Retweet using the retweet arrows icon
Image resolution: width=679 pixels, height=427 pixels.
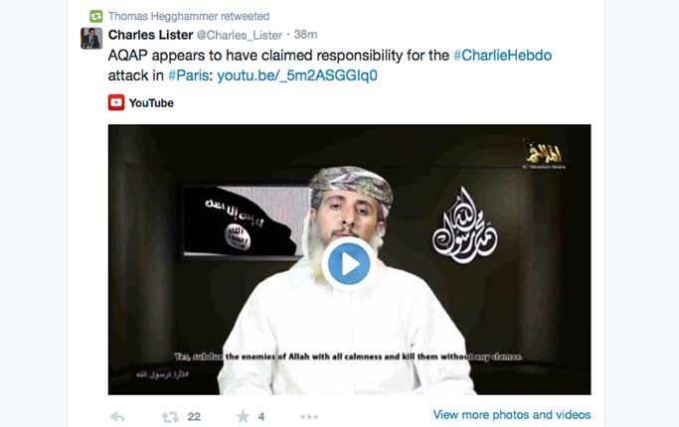tap(170, 417)
